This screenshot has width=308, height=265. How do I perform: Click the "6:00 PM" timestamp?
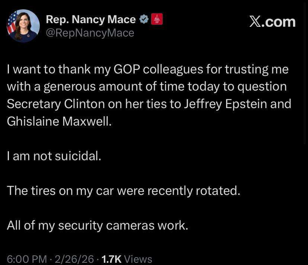(x=27, y=259)
